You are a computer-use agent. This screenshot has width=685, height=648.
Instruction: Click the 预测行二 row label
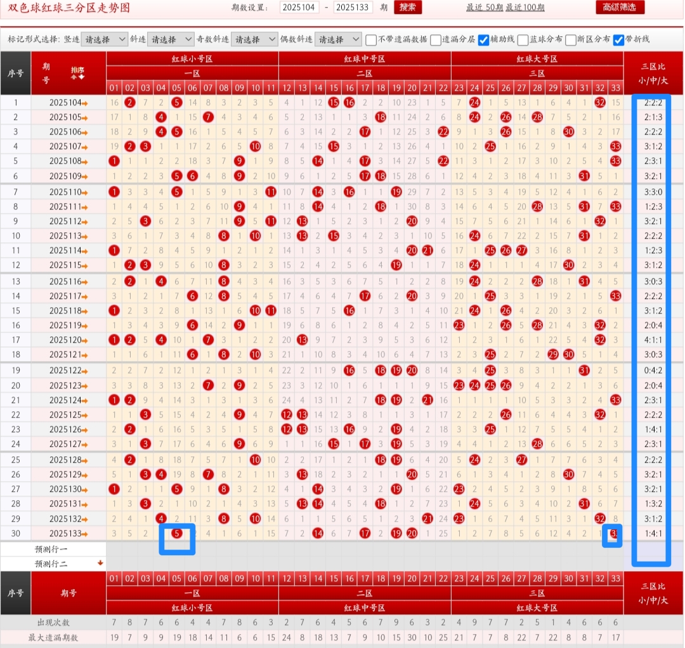(x=51, y=564)
